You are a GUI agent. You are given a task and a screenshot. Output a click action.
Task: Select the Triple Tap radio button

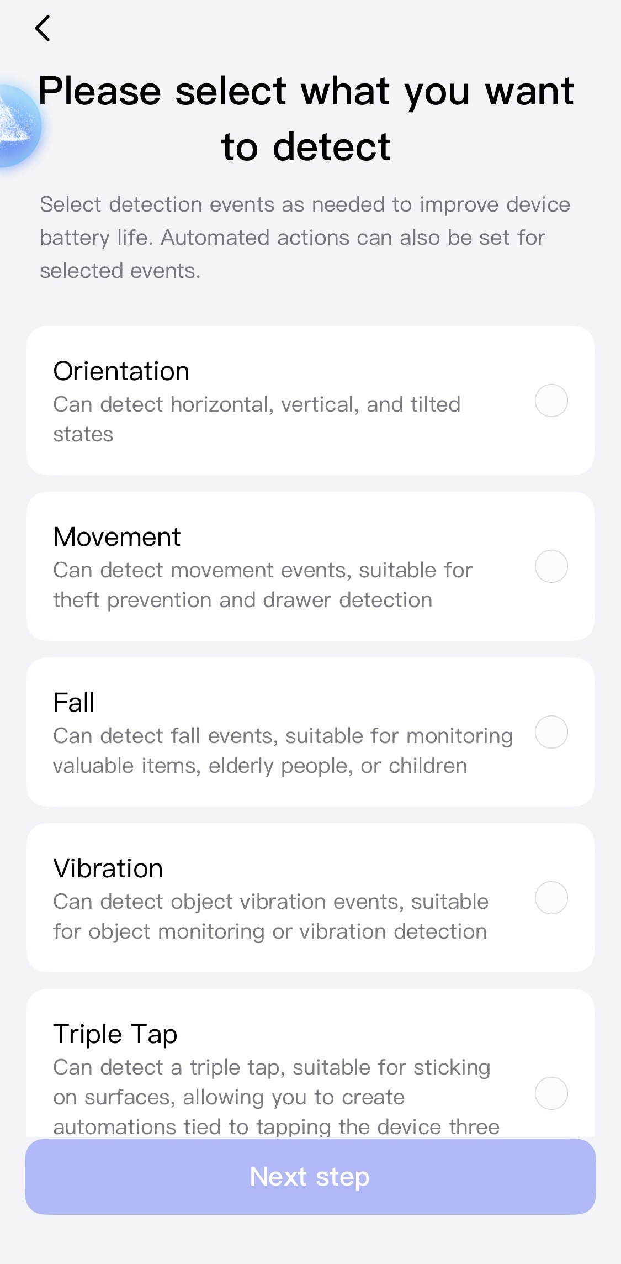[551, 1093]
